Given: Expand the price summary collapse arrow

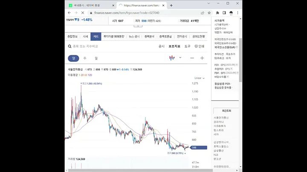Looking at the screenshot, I should coord(138,26).
